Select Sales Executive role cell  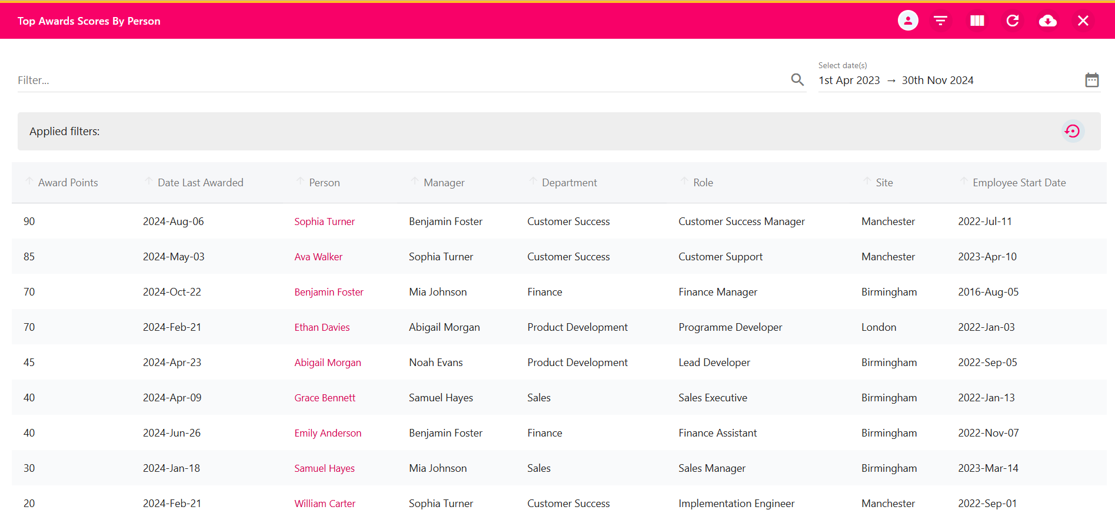(713, 398)
